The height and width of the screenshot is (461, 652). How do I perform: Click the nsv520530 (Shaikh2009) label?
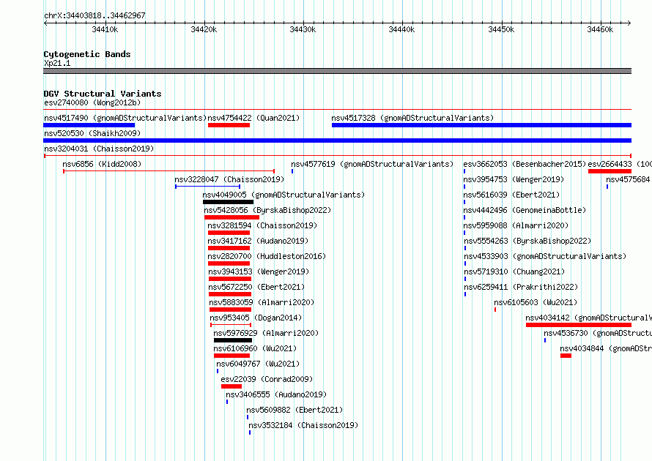click(92, 133)
